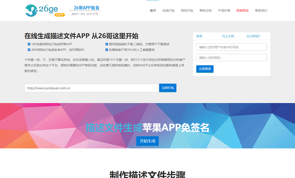Open the 帮助文档 navigation link
Image resolution: width=295 pixels, height=178 pixels.
point(205,11)
